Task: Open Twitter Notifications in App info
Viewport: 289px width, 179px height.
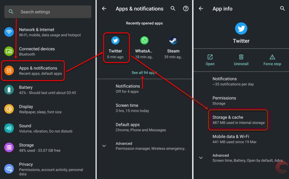Action: [x=241, y=81]
